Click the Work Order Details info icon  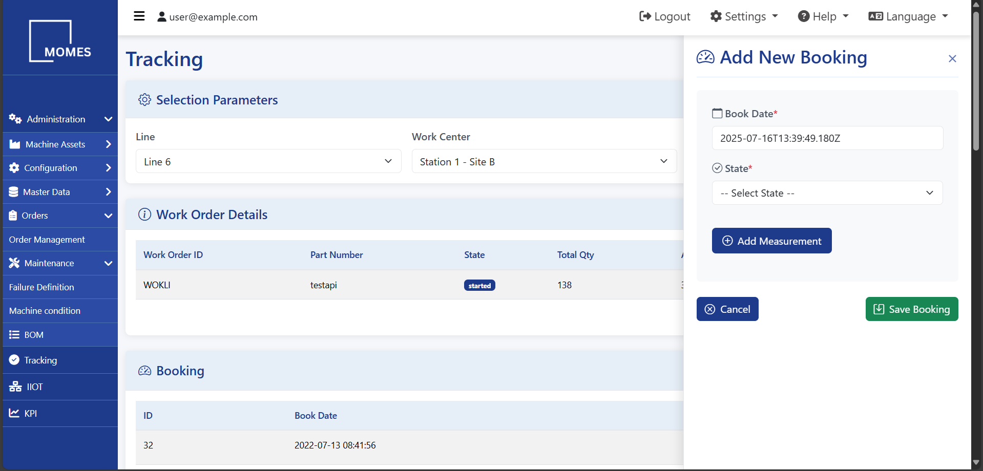[145, 215]
